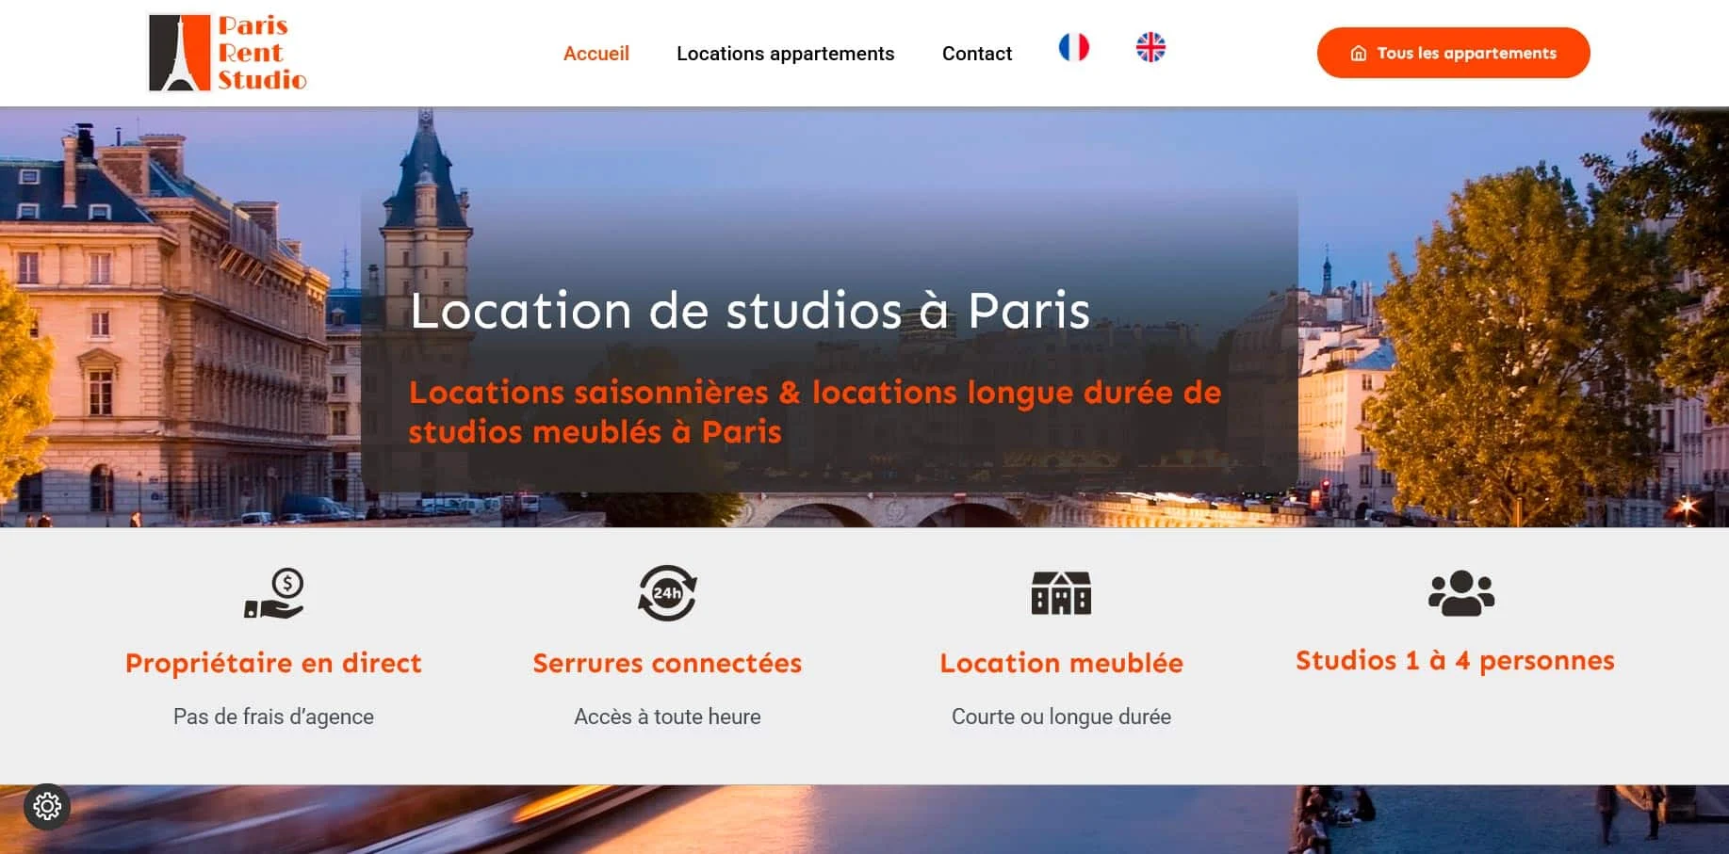Click the 24h access icon

coord(667,593)
